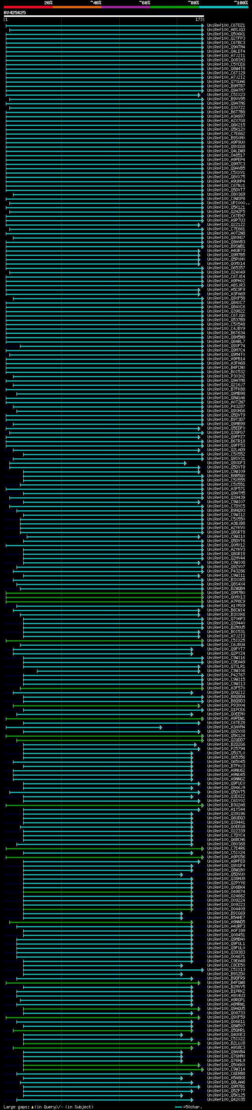Click the UniRef100_A3A997 label

[226, 116]
